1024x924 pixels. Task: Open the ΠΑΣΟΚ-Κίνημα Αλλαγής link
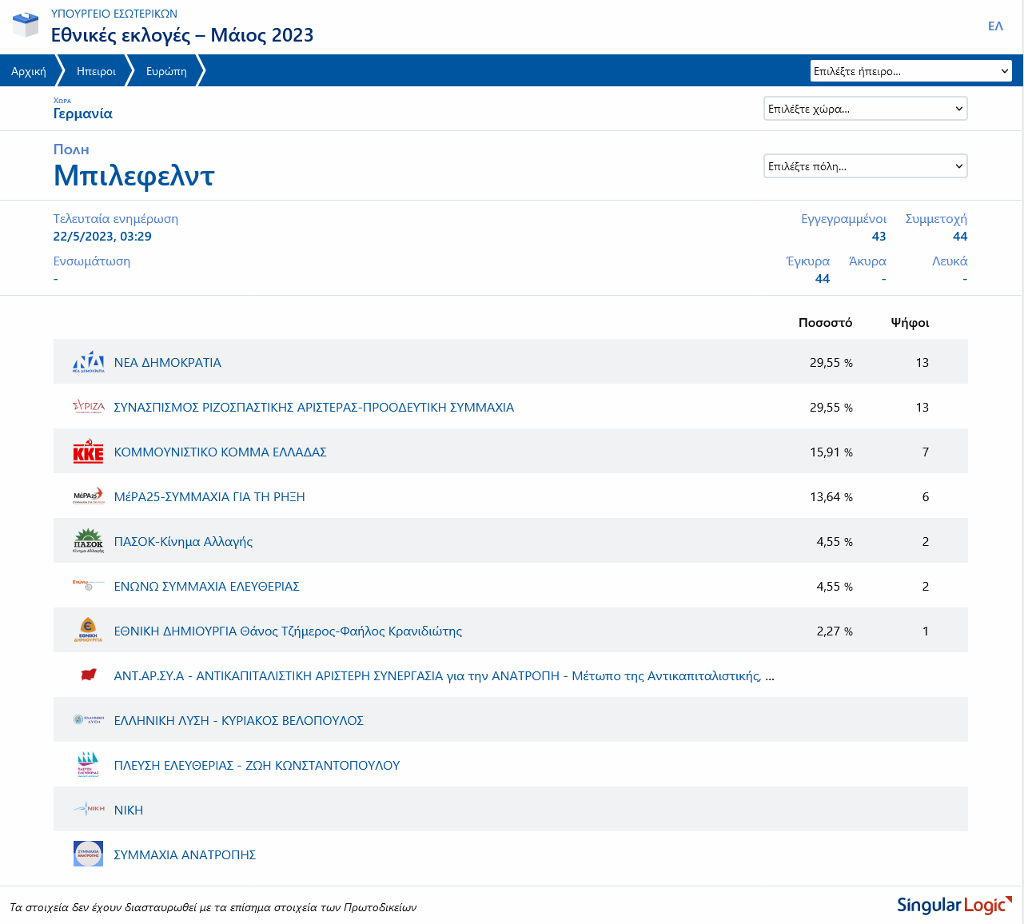184,541
